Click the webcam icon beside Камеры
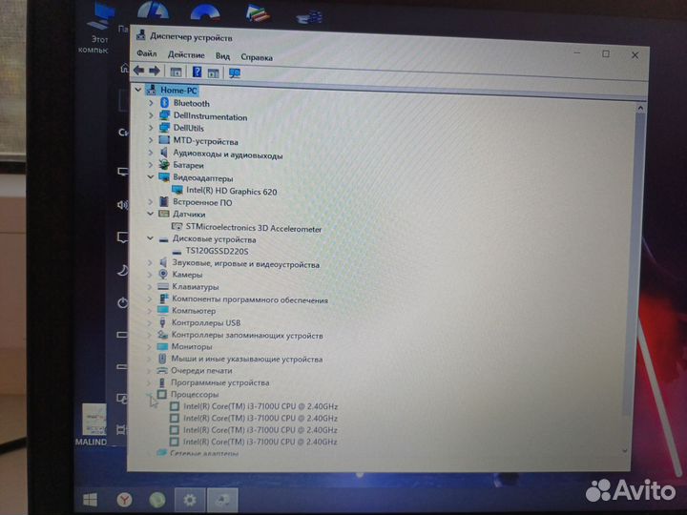This screenshot has height=515, width=687. click(x=163, y=274)
